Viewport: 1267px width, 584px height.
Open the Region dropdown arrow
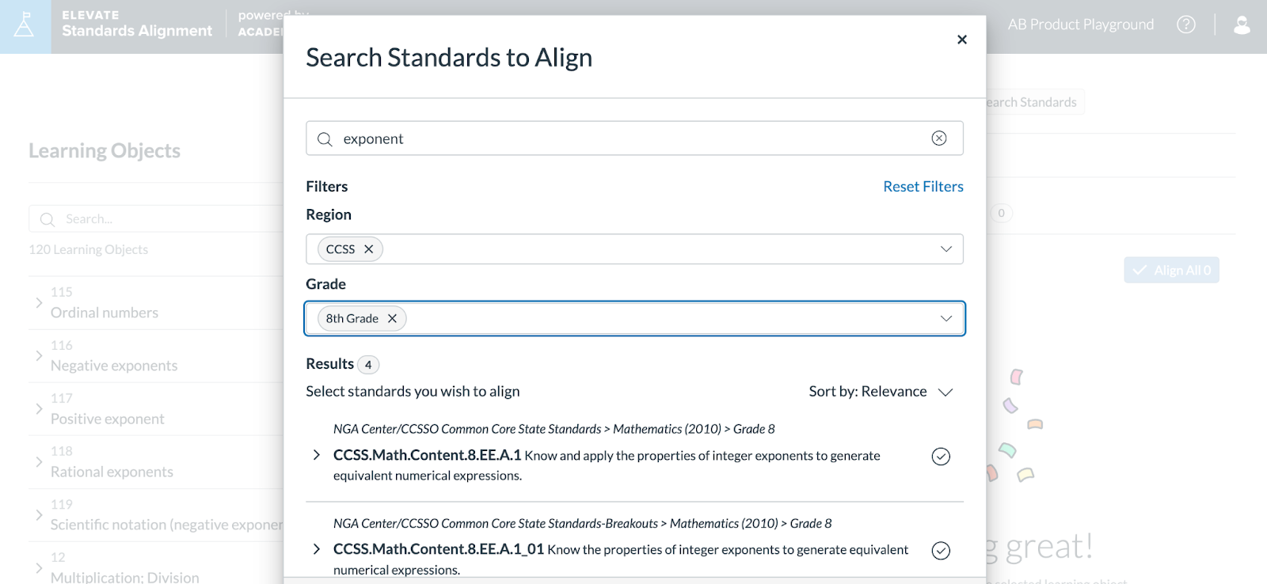[945, 249]
